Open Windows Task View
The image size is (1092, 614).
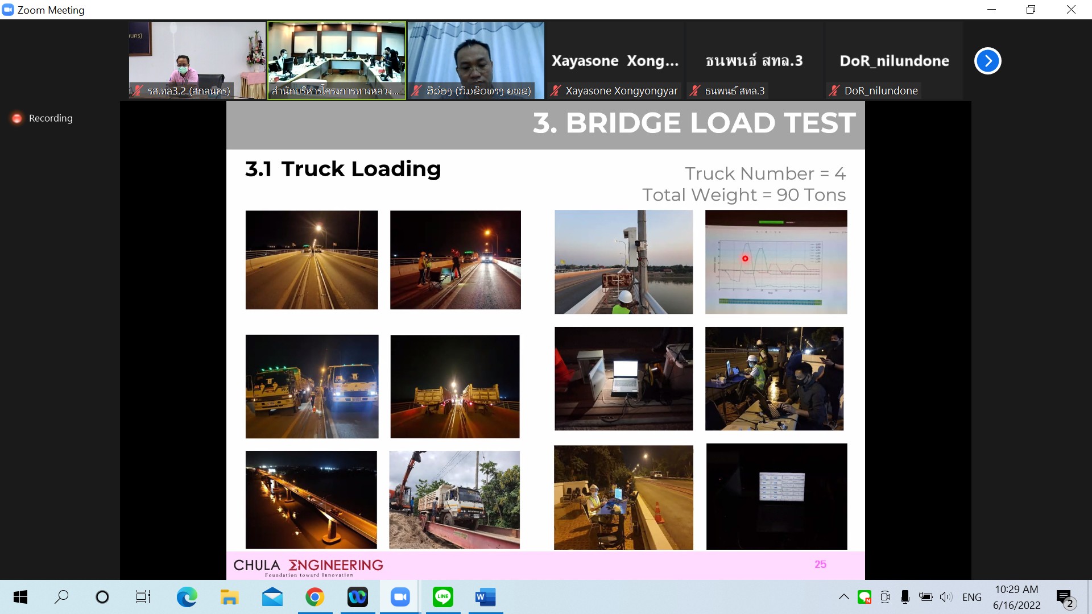click(143, 597)
